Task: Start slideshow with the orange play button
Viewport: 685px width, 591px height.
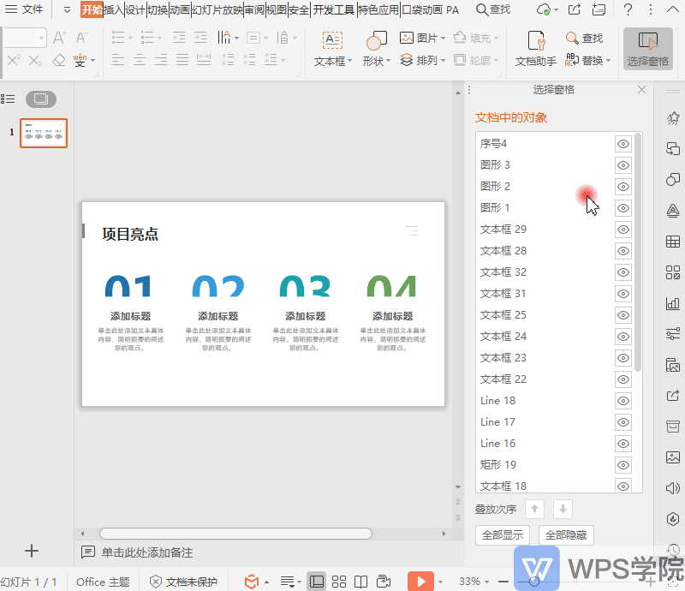Action: pos(420,582)
